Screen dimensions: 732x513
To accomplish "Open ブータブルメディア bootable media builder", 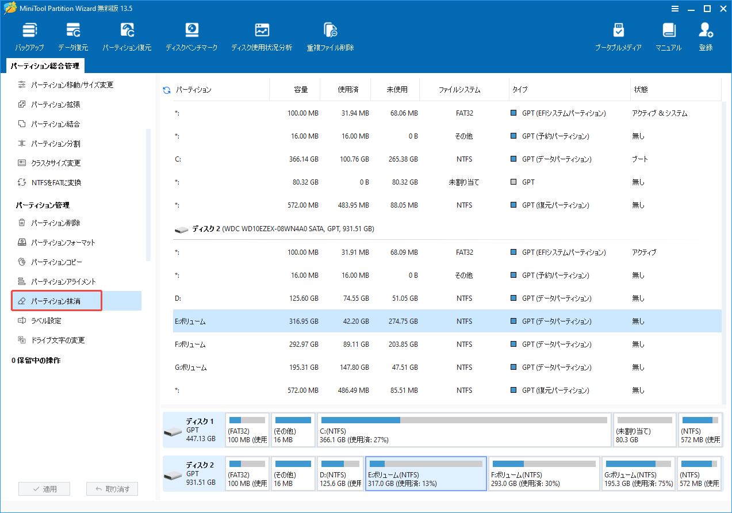I will (619, 36).
